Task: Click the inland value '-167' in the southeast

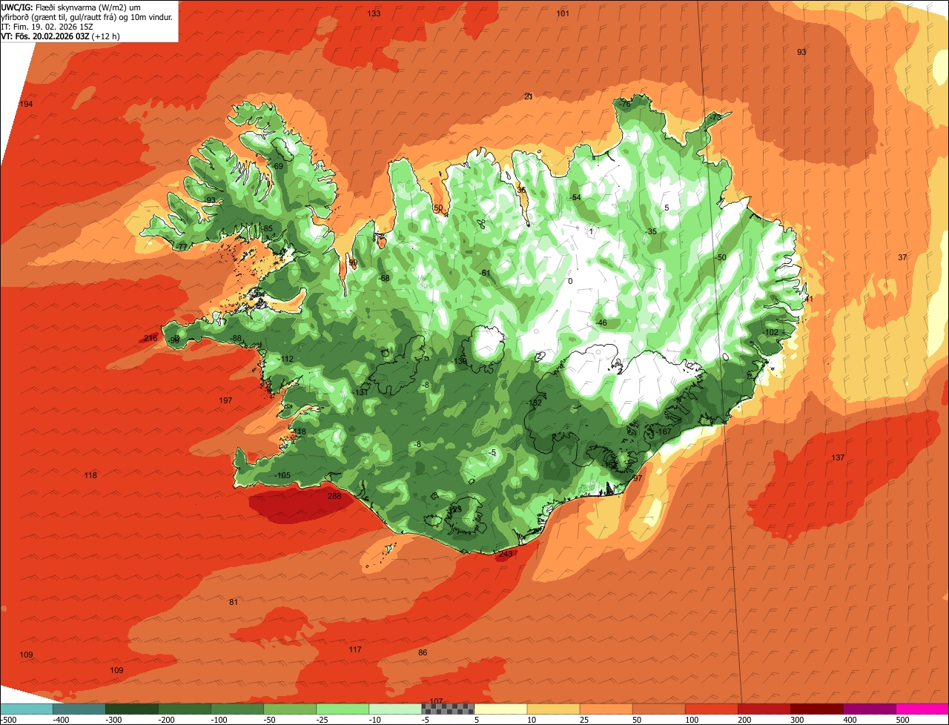Action: click(663, 432)
